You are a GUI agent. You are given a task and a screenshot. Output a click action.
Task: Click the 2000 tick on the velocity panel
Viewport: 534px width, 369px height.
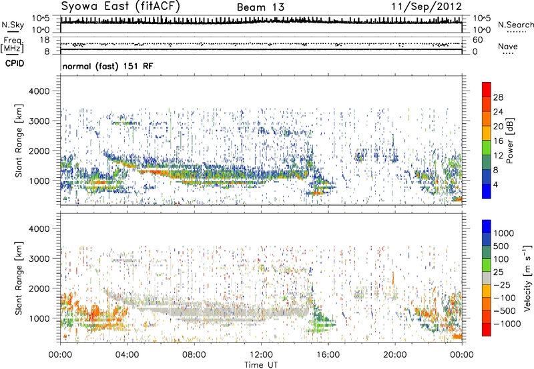[x=39, y=288]
